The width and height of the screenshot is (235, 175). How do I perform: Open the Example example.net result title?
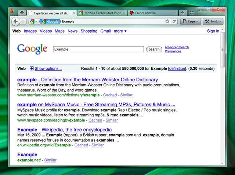27,154
